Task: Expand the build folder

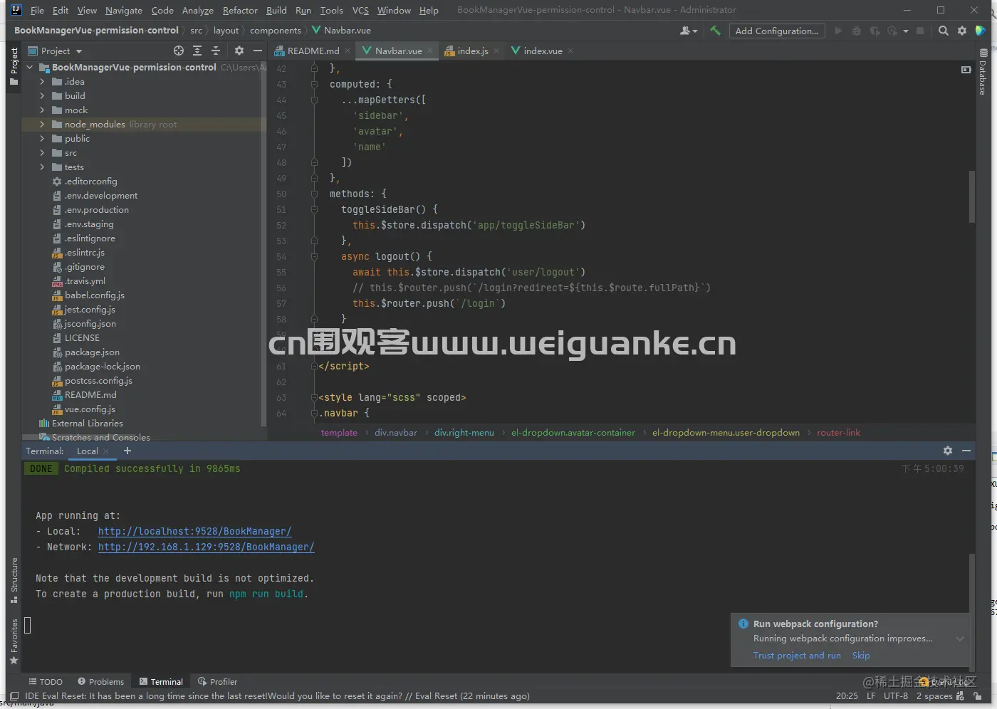Action: 42,96
